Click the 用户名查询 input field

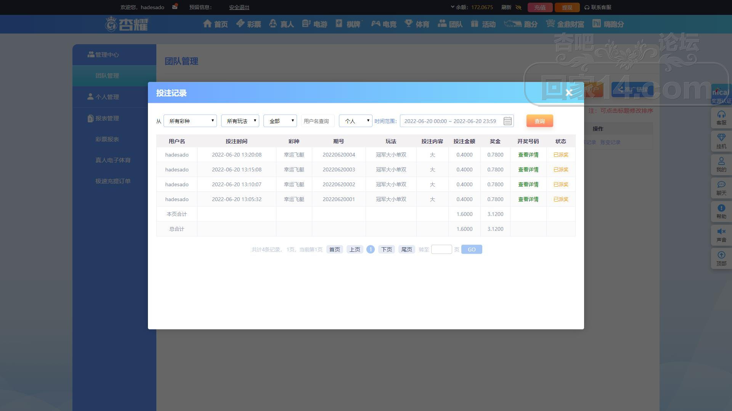click(318, 121)
